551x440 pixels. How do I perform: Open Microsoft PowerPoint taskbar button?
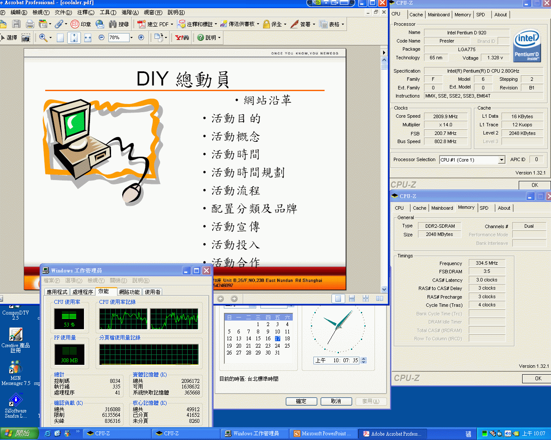click(323, 434)
